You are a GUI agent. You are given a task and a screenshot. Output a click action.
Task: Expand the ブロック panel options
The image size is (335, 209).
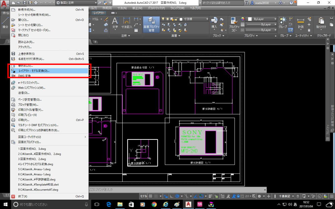(218, 36)
